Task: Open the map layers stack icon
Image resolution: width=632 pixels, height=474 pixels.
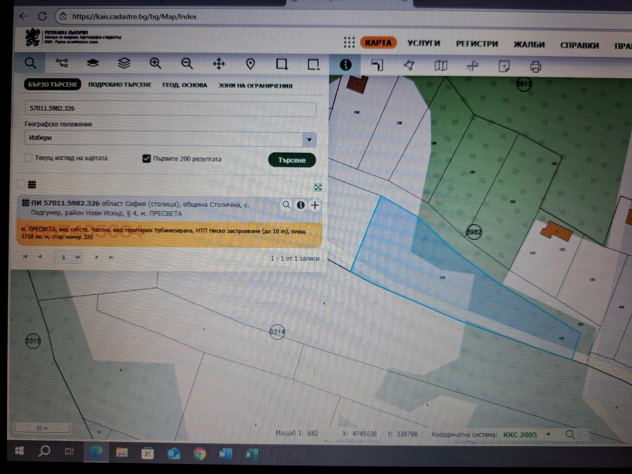Action: coord(124,63)
